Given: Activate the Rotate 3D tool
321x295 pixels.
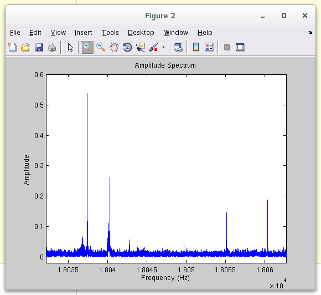Looking at the screenshot, I should click(127, 47).
